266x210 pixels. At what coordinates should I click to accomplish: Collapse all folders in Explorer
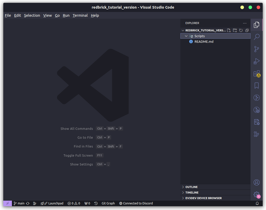coord(247,30)
